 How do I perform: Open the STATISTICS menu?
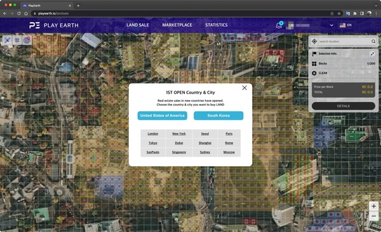[217, 25]
